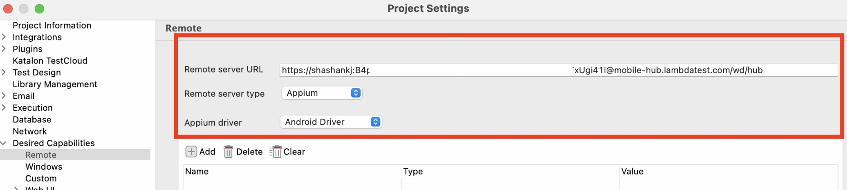Expand the Test Design section
Viewport: 847px width, 190px height.
click(4, 72)
